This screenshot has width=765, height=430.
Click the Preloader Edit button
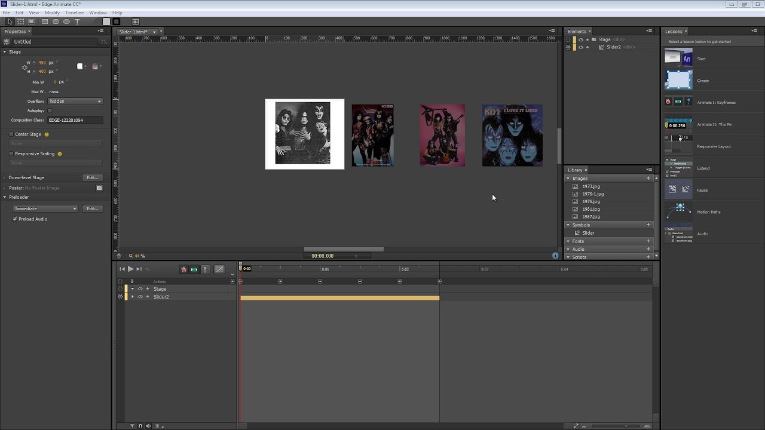pos(92,209)
